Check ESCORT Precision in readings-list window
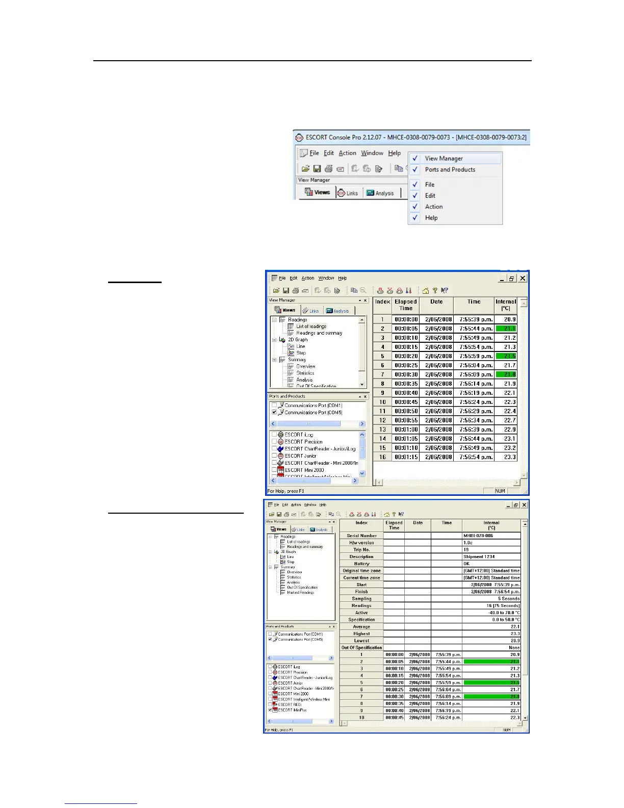624x808 pixels. (274, 442)
